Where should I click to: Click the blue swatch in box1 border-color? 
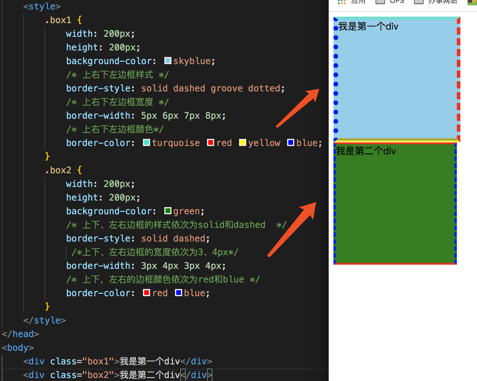point(290,142)
